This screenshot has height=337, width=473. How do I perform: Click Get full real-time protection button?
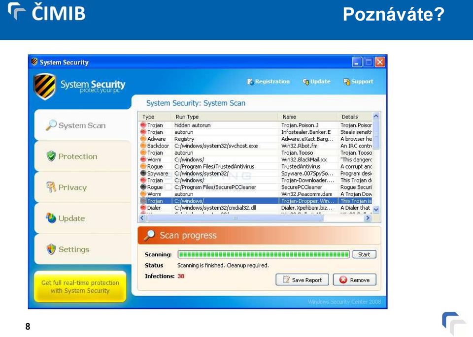click(80, 286)
